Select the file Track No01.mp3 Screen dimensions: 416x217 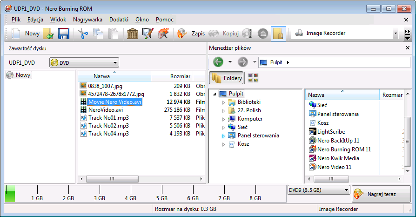point(105,118)
